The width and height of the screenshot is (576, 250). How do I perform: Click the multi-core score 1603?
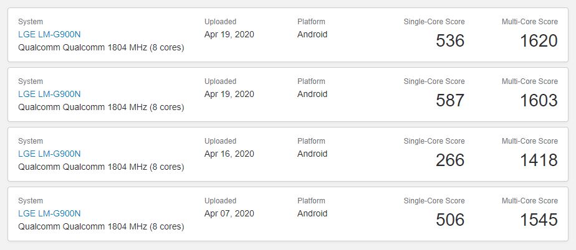(x=539, y=101)
